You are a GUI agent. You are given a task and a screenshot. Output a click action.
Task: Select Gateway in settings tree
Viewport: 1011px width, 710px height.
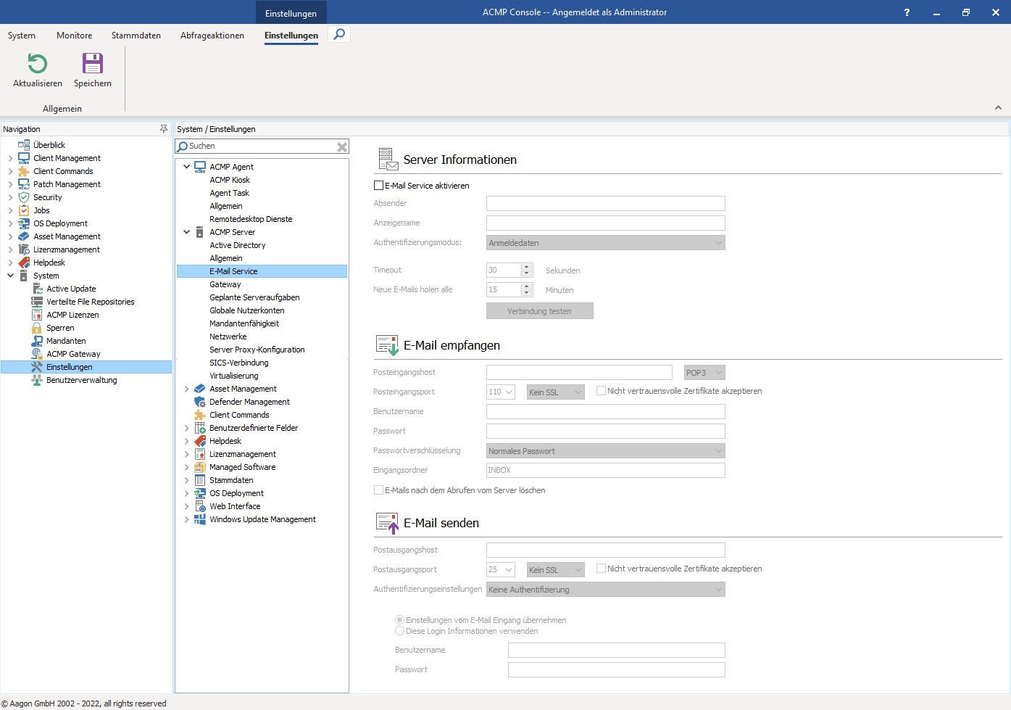pos(225,284)
